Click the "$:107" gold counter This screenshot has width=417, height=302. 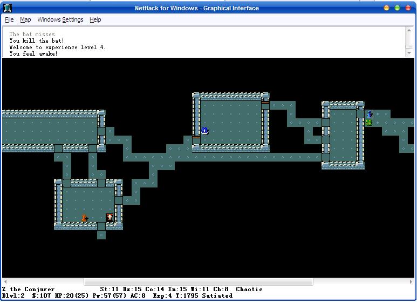point(41,296)
